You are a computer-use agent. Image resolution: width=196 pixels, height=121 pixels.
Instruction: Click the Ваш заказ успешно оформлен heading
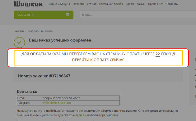pyautogui.click(x=61, y=40)
